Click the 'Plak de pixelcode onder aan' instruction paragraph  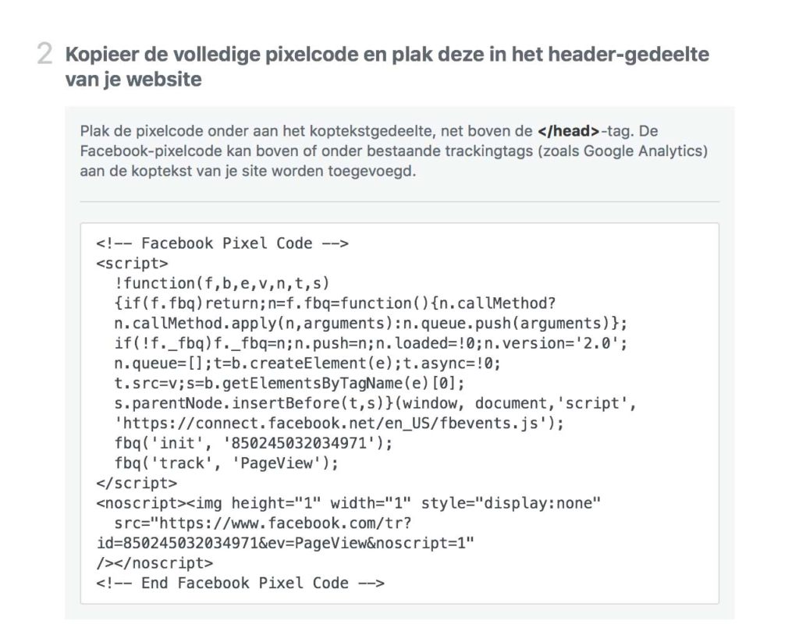pos(394,151)
